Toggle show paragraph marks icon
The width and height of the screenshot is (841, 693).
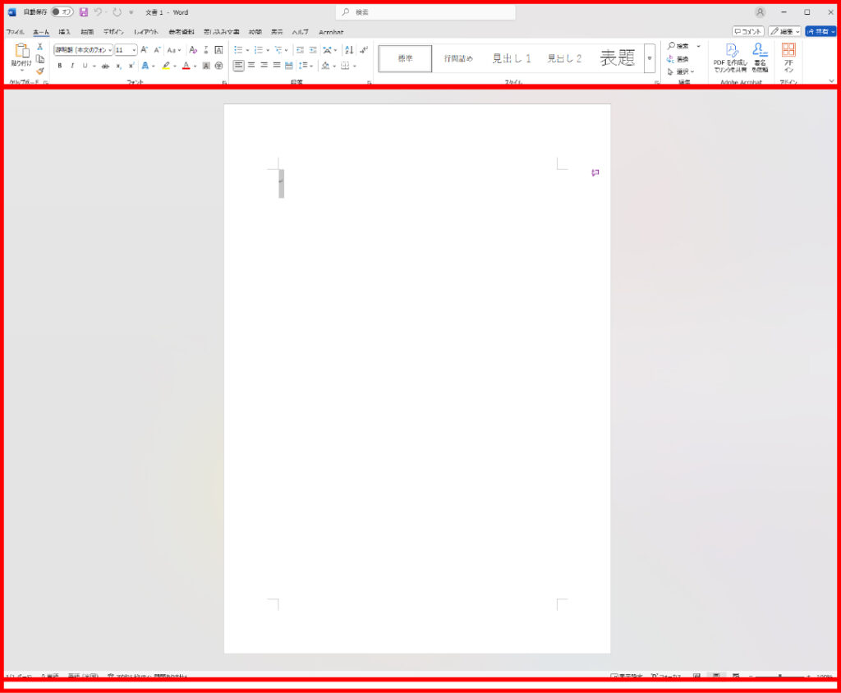coord(364,50)
